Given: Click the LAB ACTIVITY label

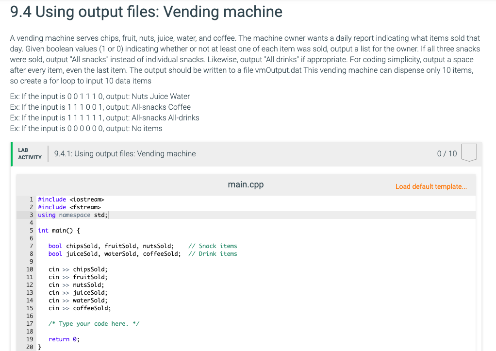Looking at the screenshot, I should pos(30,153).
